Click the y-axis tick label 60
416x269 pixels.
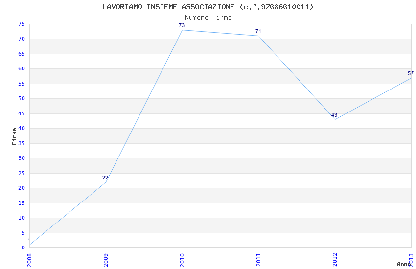pos(22,69)
